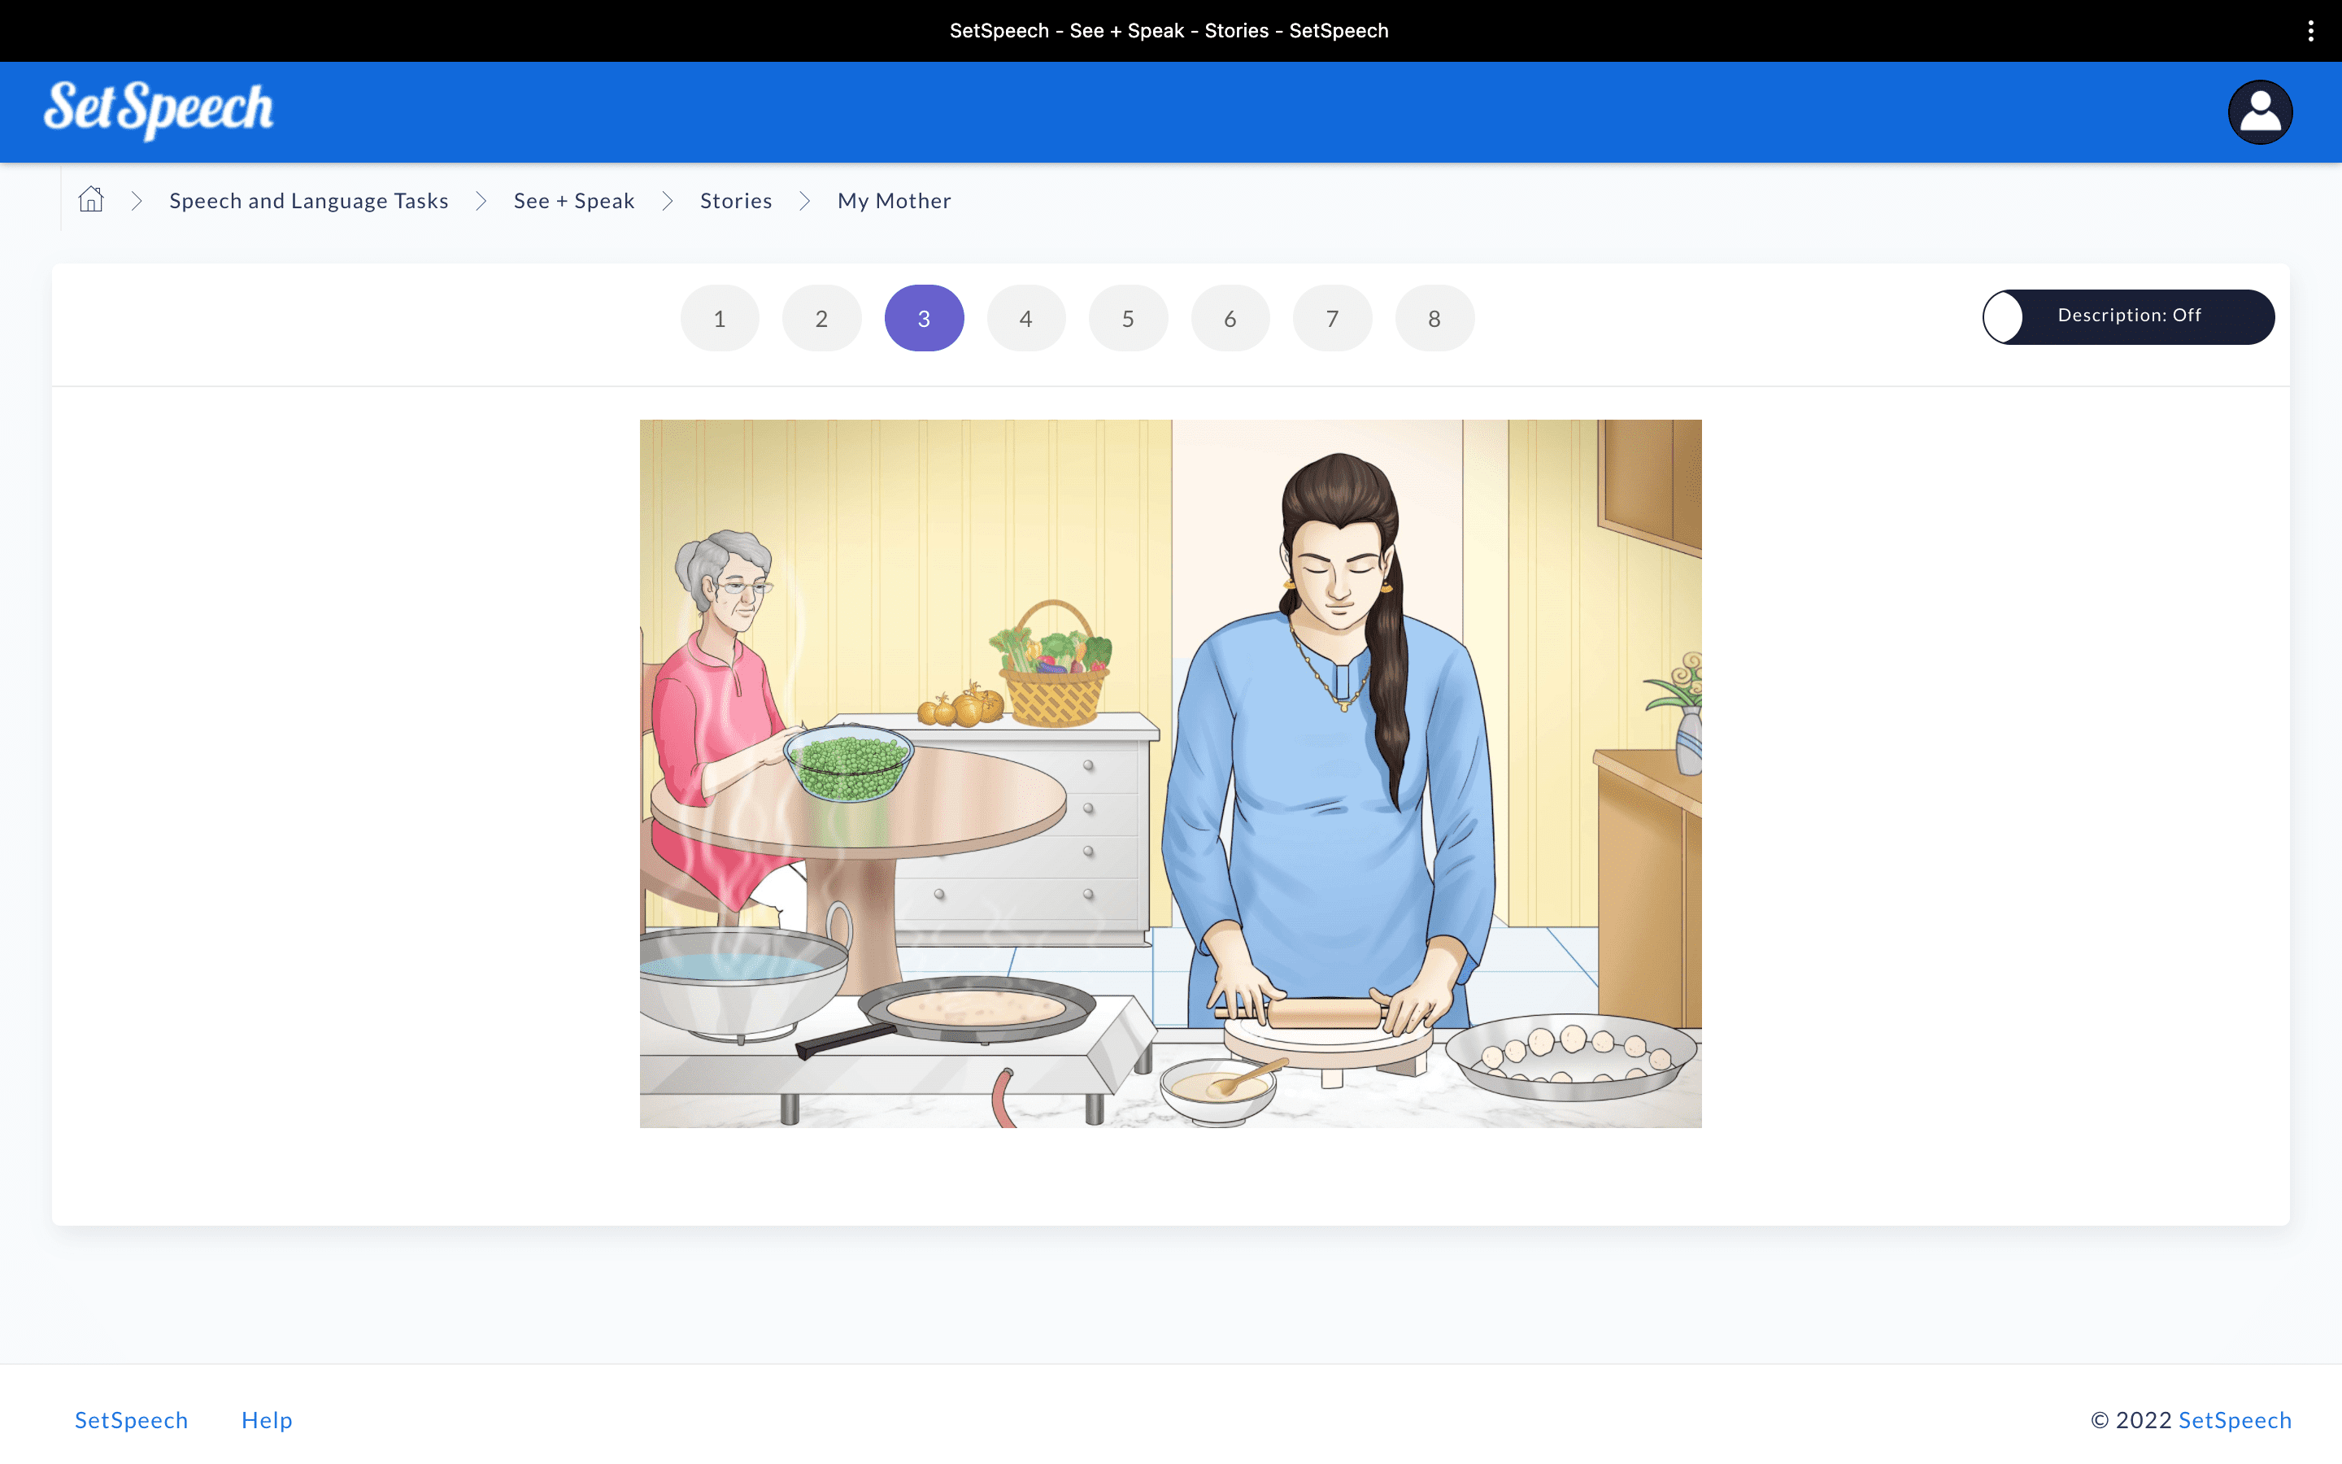
Task: Click the Help link in footer
Action: tap(267, 1419)
